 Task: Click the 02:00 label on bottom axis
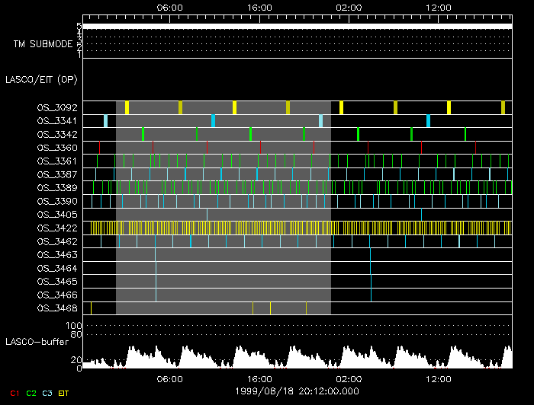tap(349, 378)
